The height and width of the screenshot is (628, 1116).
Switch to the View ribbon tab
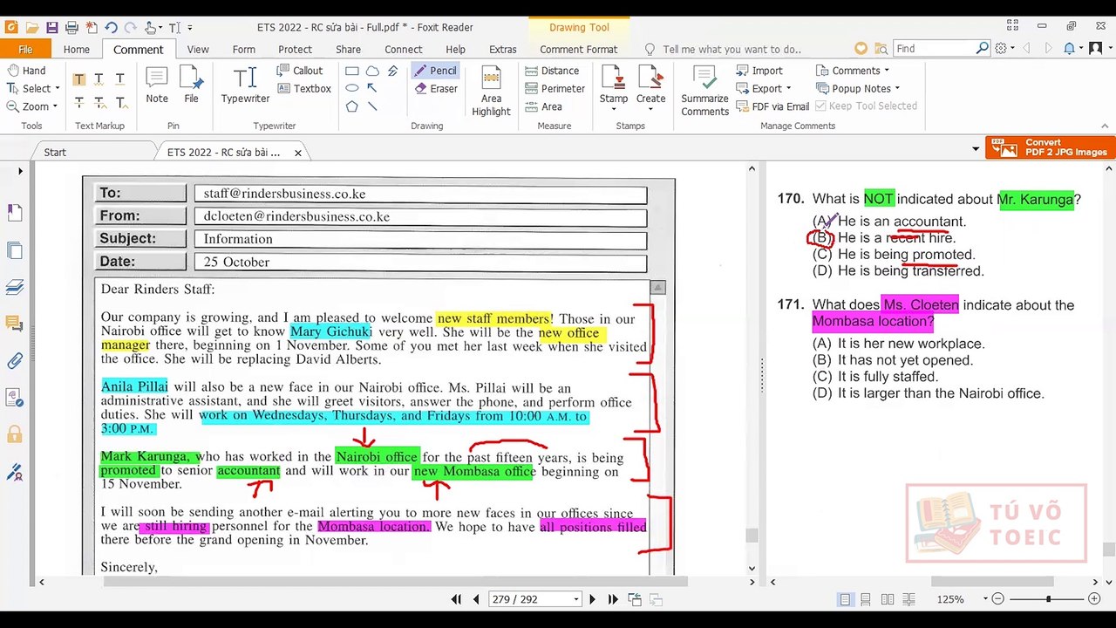pyautogui.click(x=198, y=50)
